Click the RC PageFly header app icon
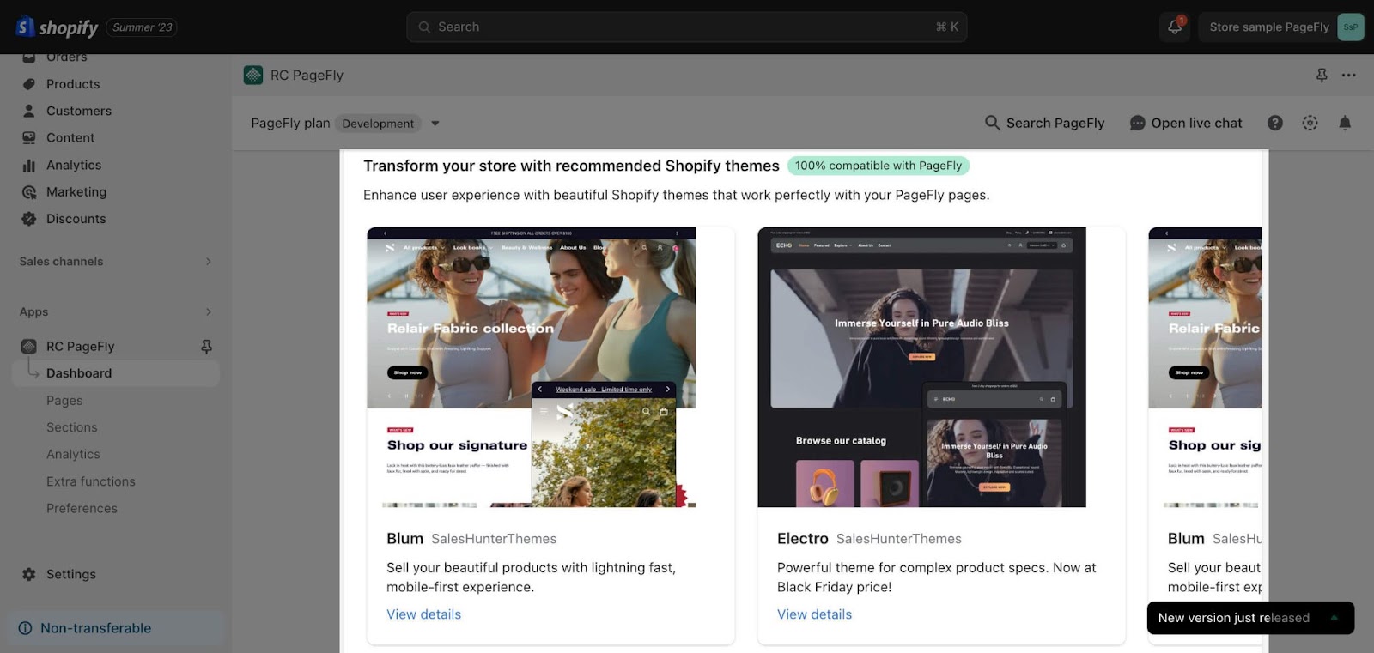 tap(253, 76)
